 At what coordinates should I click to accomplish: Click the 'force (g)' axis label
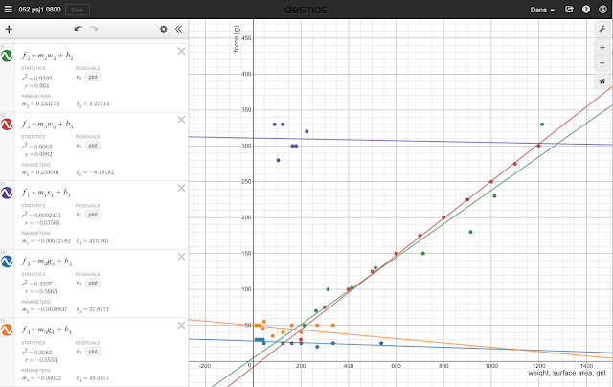tap(237, 38)
